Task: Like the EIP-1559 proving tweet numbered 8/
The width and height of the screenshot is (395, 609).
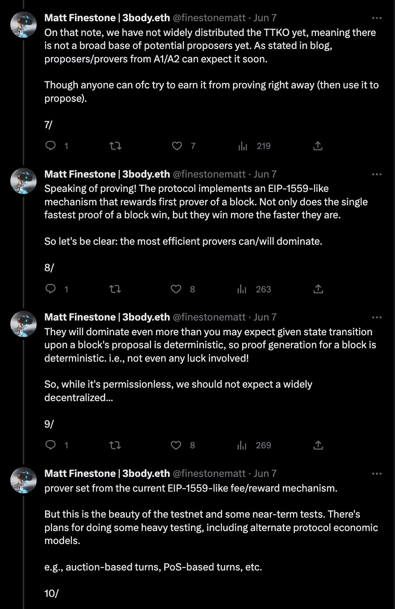Action: pos(176,289)
